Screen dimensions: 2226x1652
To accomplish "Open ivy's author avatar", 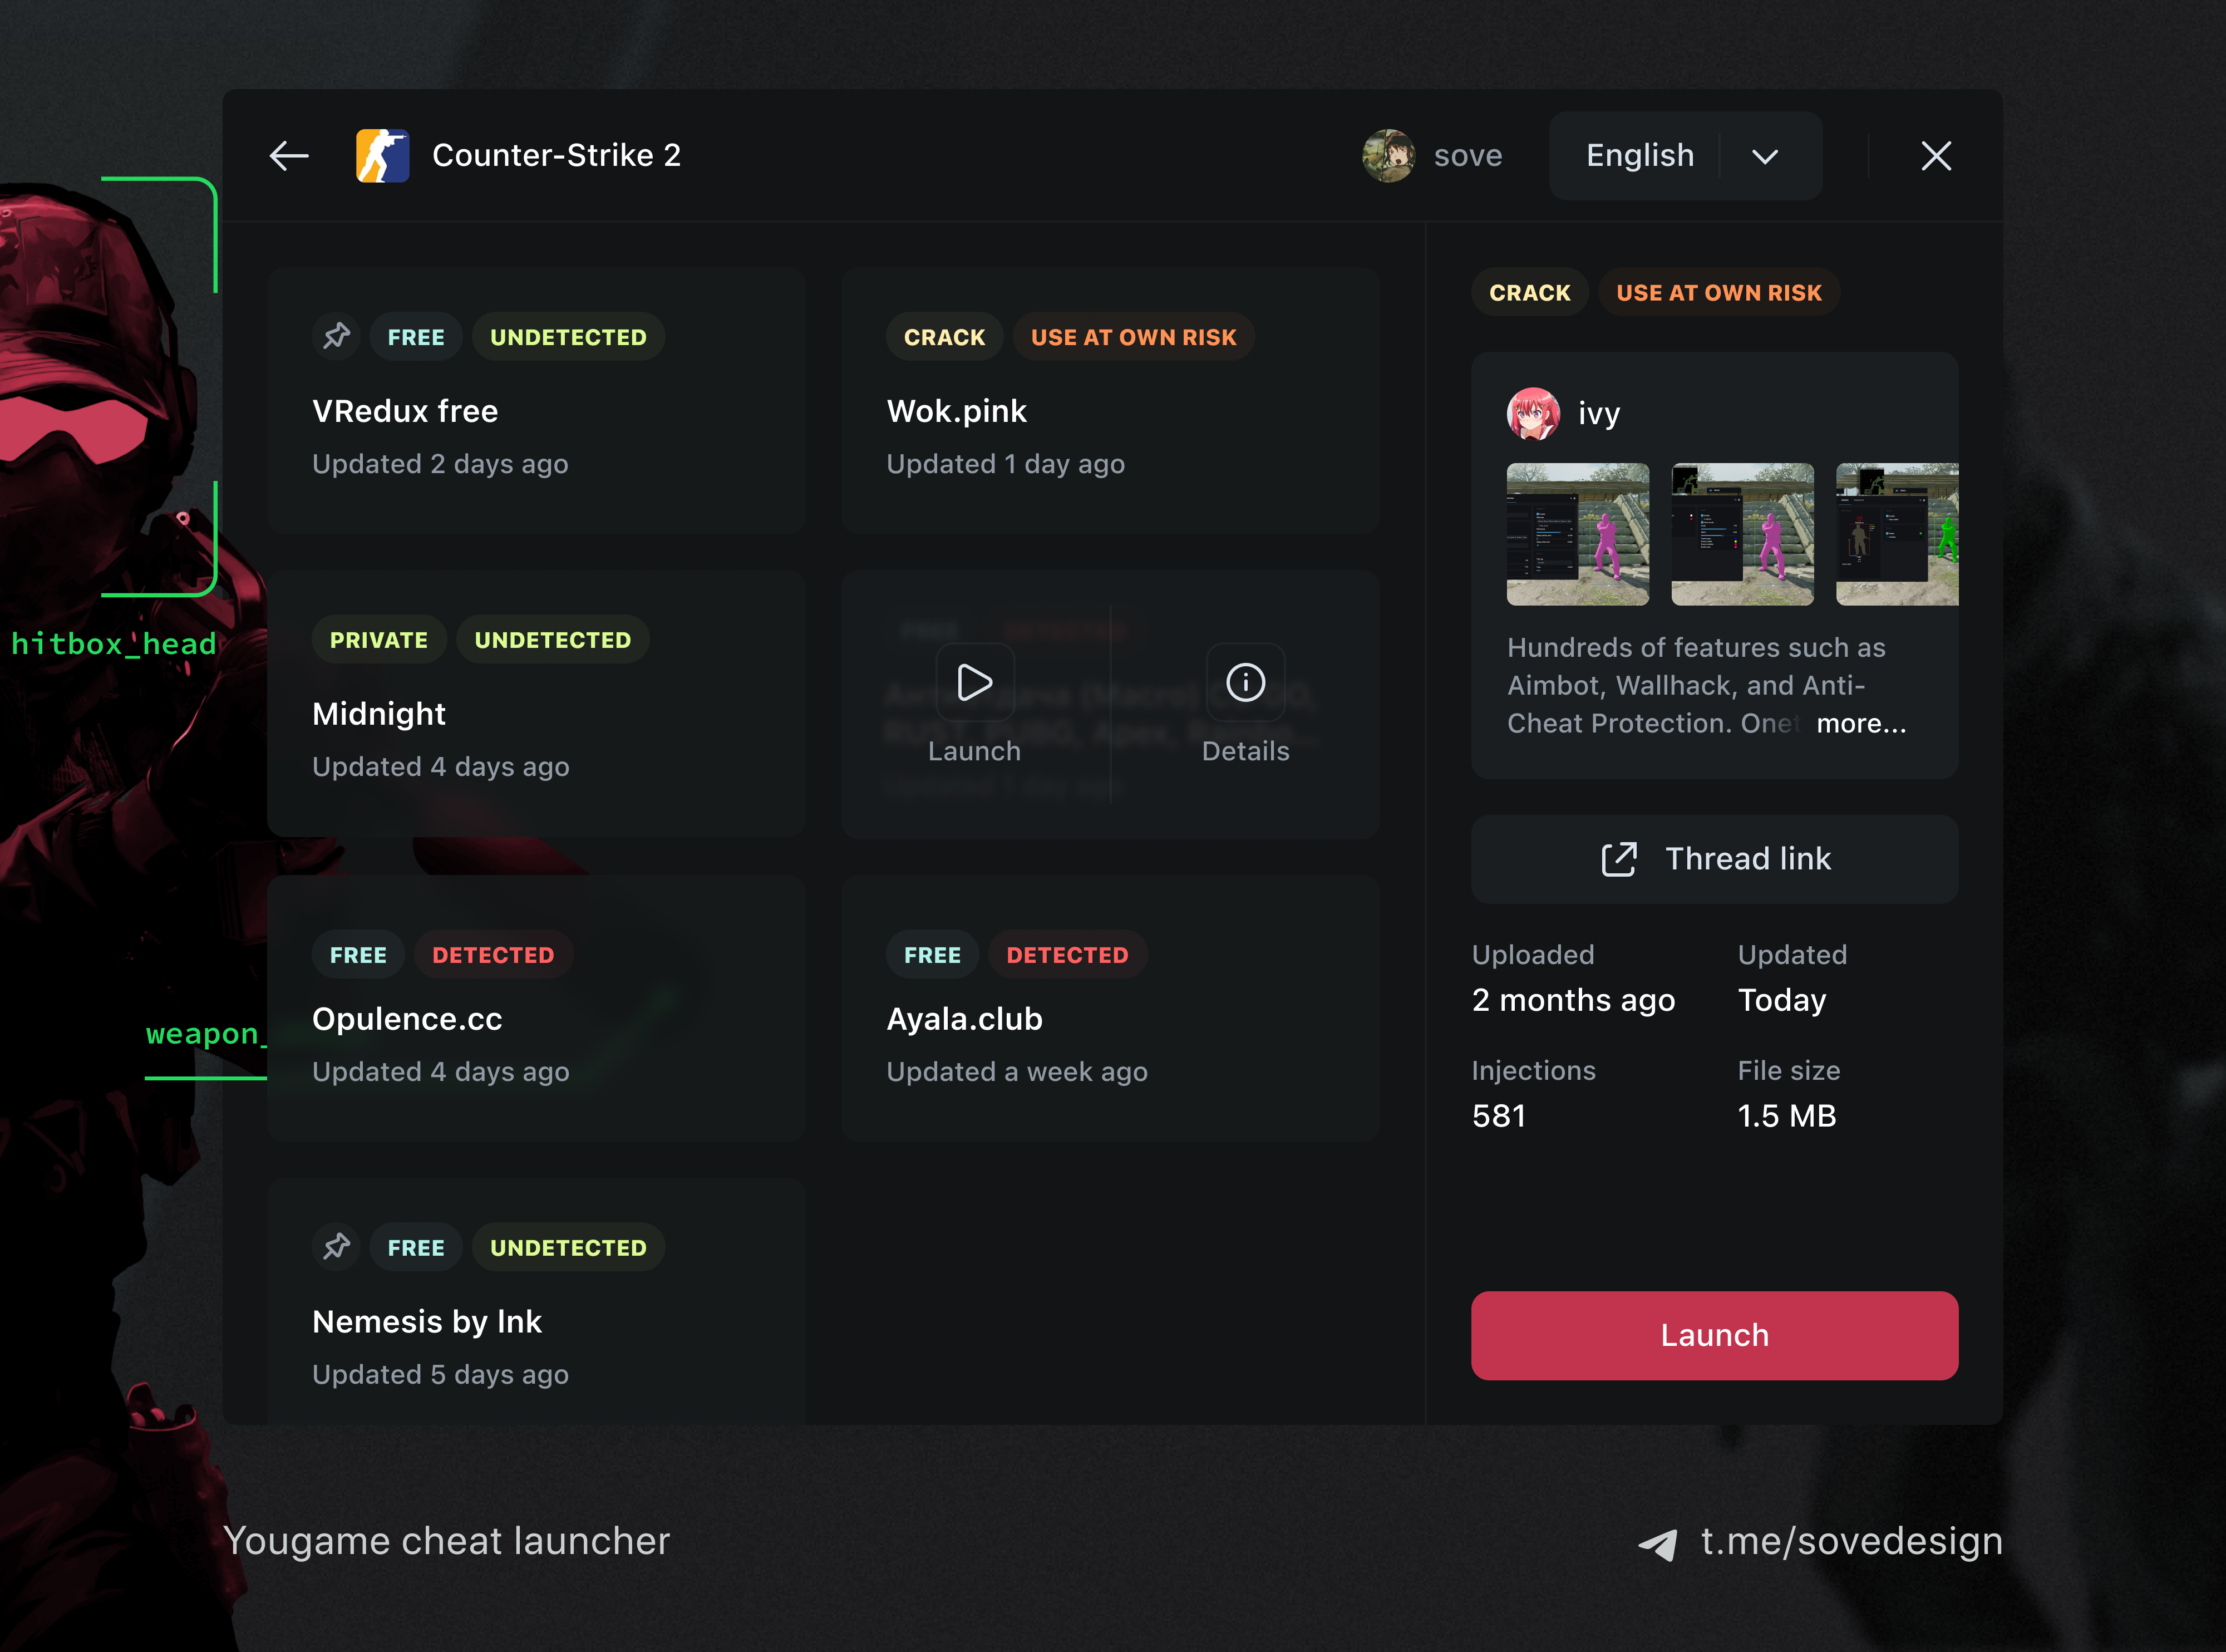I will tap(1533, 413).
